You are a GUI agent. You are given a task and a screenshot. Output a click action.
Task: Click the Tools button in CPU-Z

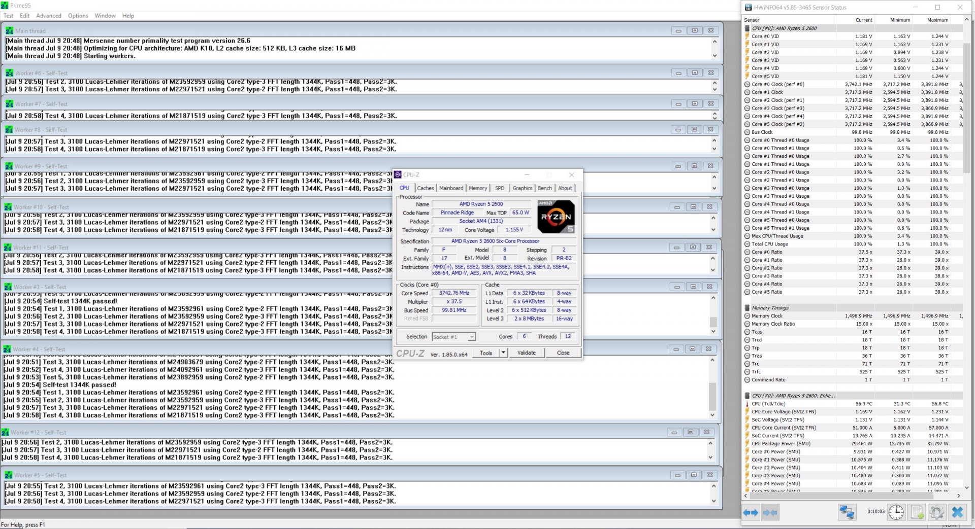coord(486,352)
